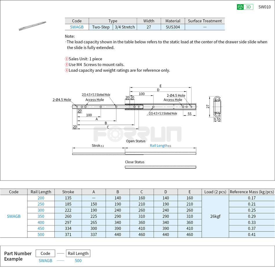The image size is (275, 268).
Task: Select the SWAGB code in the top table
Action: [x=77, y=27]
